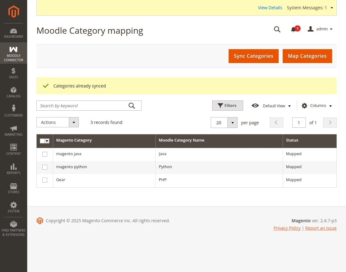The width and height of the screenshot is (346, 272).
Task: Click the Mapped status in Java row
Action: tap(294, 154)
